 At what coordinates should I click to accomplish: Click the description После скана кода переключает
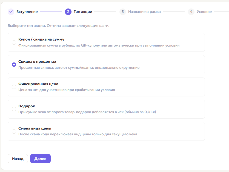[x=78, y=134]
